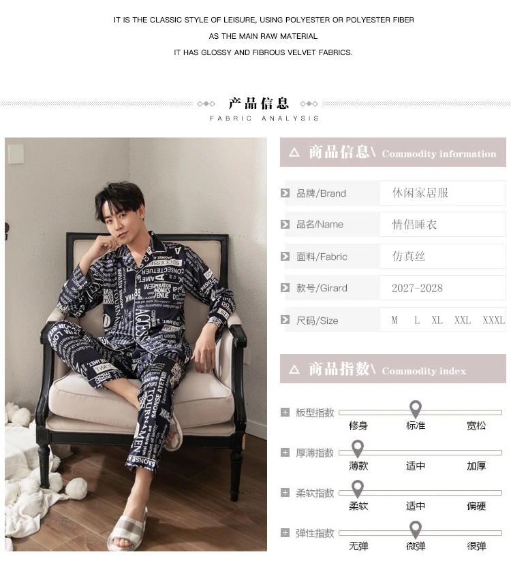Select size XL in the size row
Screen dimensions: 511x565
tap(437, 320)
